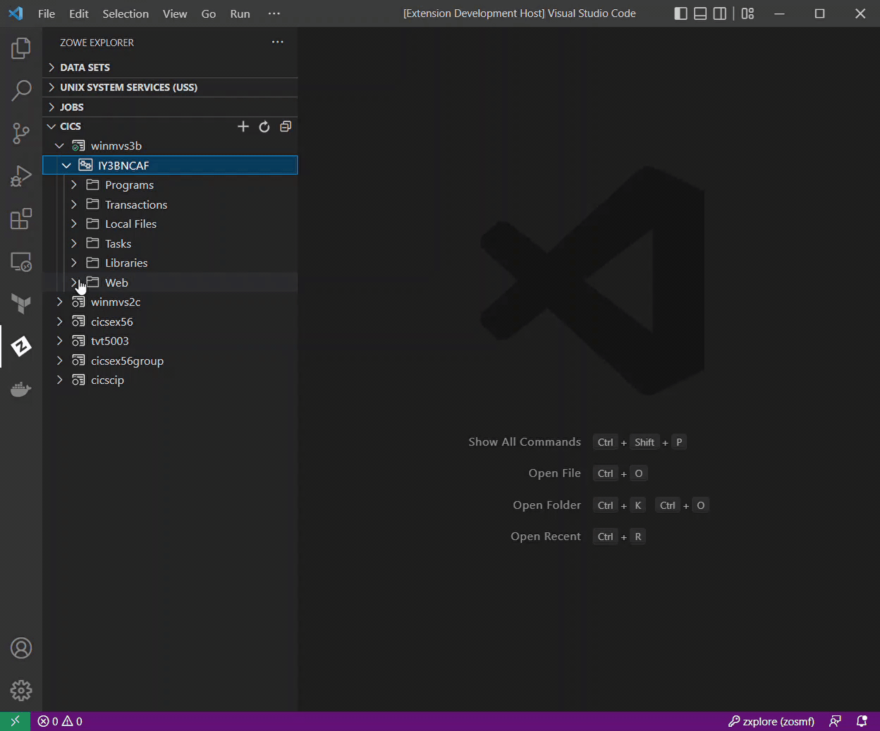Click the feedback icon in status bar

point(835,721)
